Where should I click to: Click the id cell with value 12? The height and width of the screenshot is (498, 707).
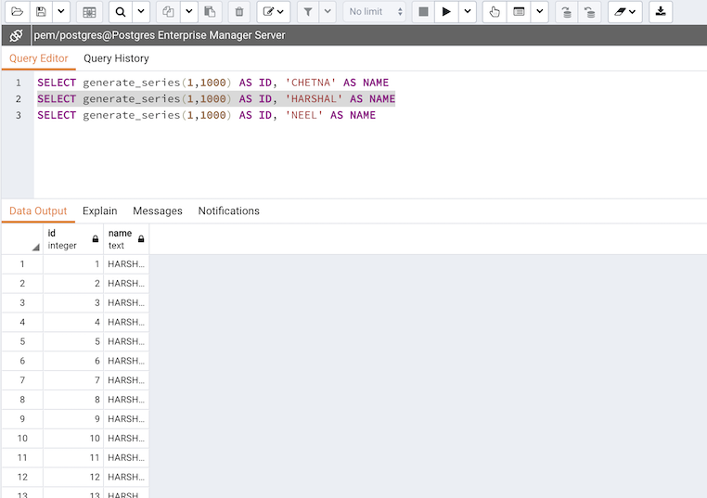click(73, 478)
